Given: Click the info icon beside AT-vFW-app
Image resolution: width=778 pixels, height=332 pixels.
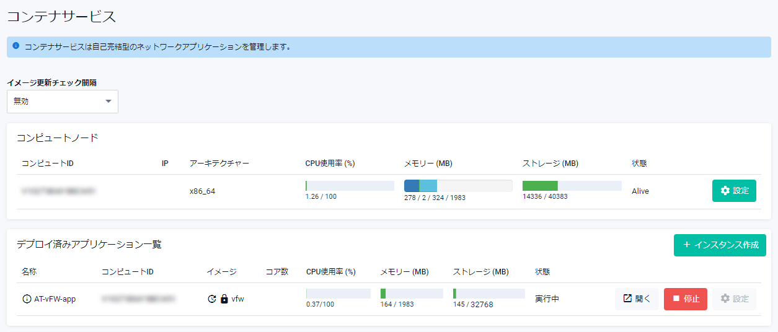Looking at the screenshot, I should click(x=27, y=299).
